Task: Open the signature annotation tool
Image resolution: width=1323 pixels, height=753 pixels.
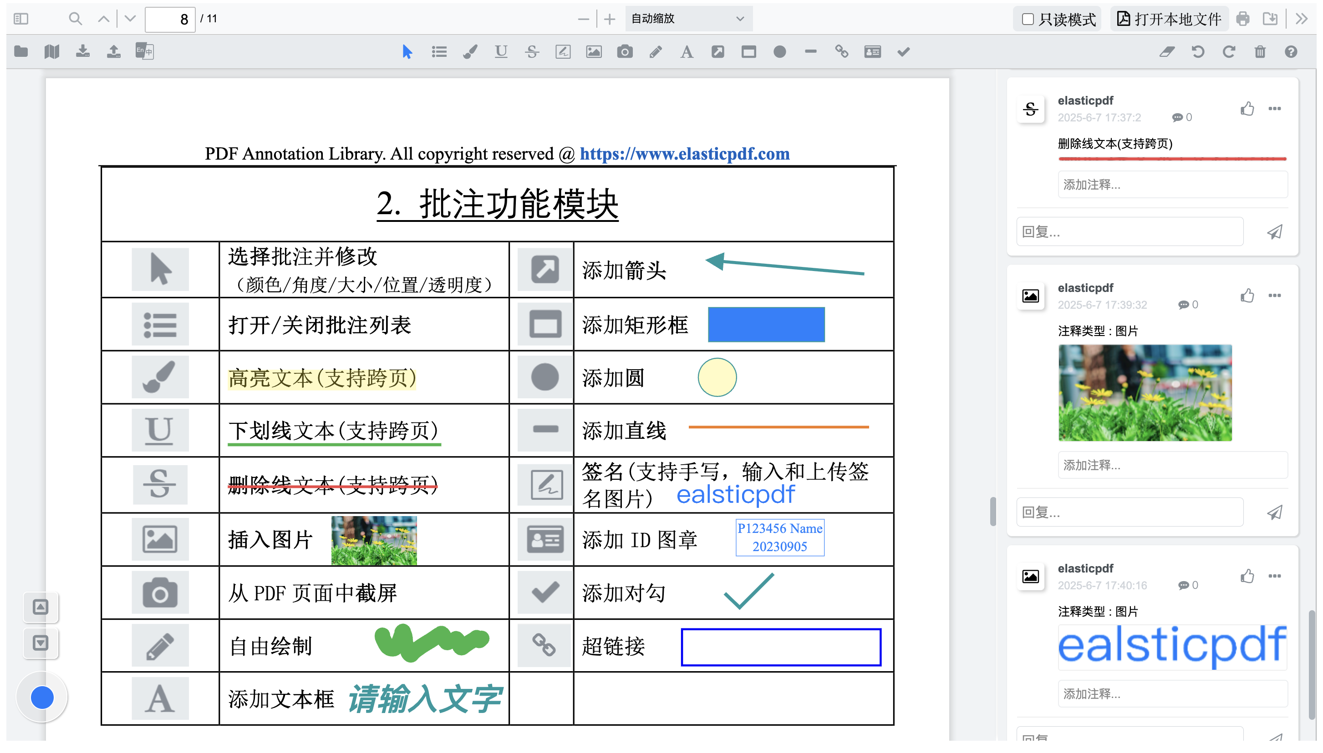Action: coord(563,52)
